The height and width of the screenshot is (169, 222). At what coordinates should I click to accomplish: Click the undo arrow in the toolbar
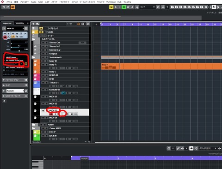pyautogui.click(x=4, y=7)
